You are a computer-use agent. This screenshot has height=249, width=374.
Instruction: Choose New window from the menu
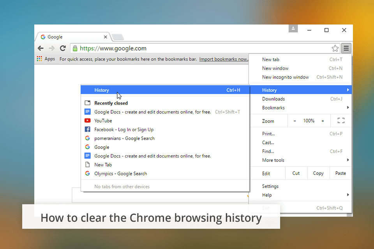click(300, 68)
